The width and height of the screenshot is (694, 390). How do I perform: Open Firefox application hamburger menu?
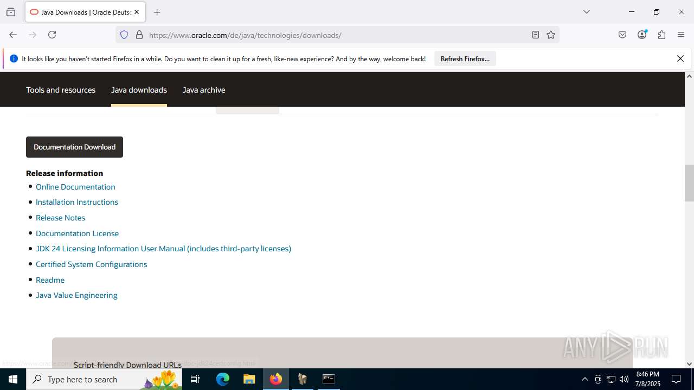pos(681,35)
